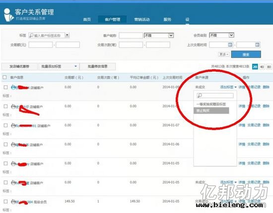Open 交易记录 for the 2014-01-06 customer
This screenshot has height=213, width=273.
(254, 144)
